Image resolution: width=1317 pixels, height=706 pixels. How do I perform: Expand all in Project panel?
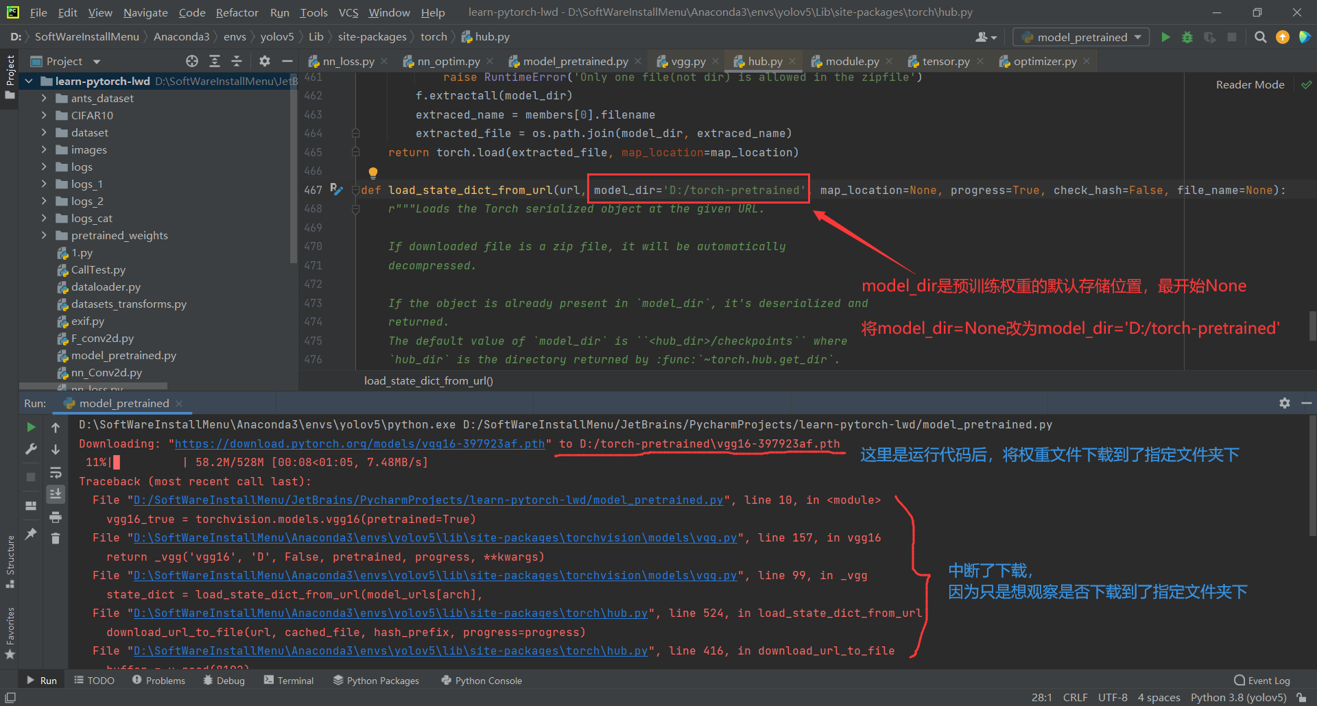tap(215, 61)
